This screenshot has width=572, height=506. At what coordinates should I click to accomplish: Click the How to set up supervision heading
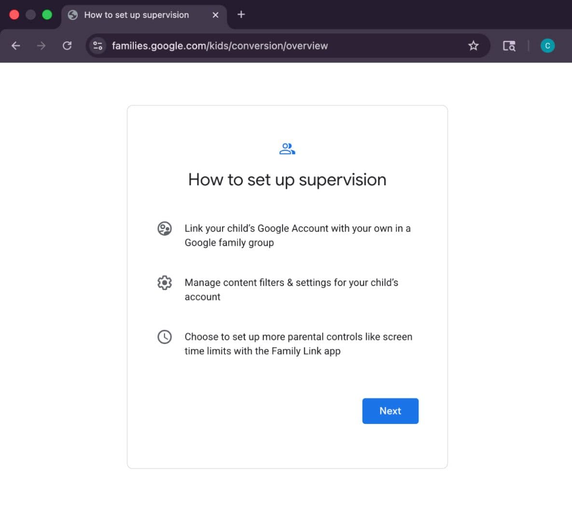pyautogui.click(x=287, y=180)
